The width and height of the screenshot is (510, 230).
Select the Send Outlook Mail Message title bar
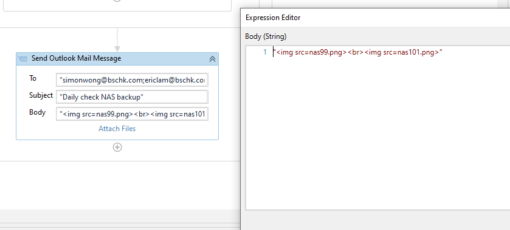click(117, 59)
